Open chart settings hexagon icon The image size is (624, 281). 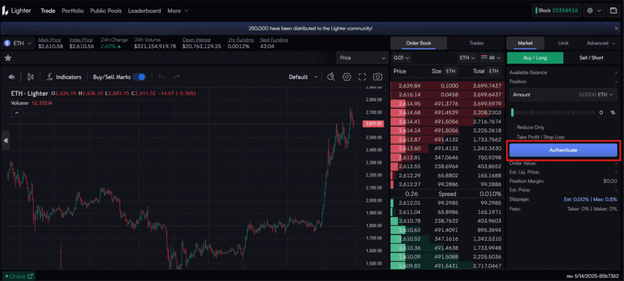pos(347,77)
